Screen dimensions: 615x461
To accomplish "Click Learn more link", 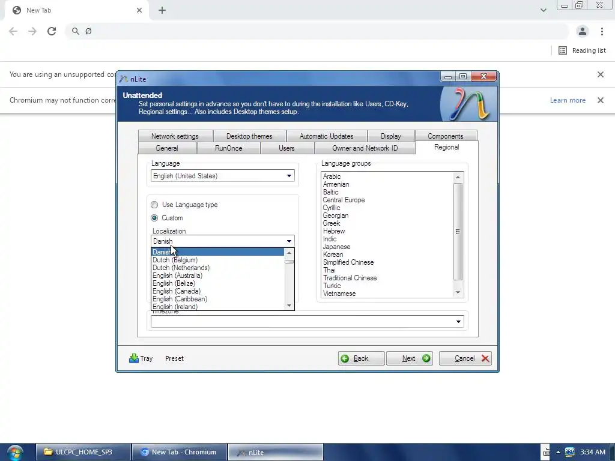I will (x=568, y=100).
